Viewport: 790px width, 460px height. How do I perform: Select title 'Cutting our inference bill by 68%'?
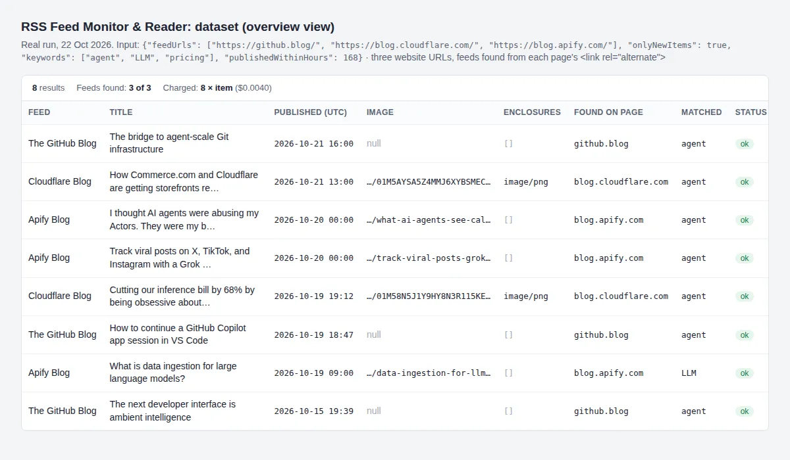[182, 296]
